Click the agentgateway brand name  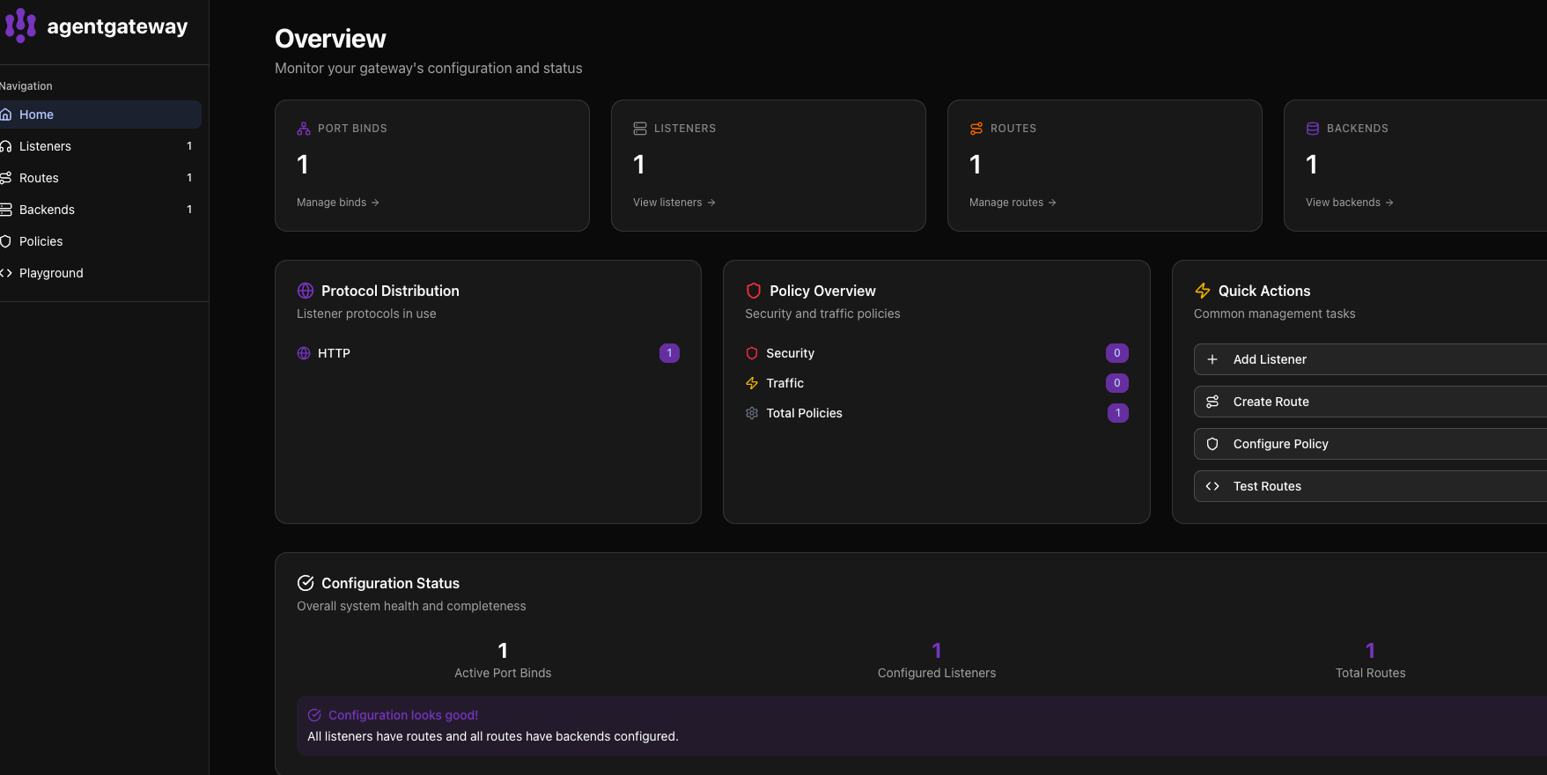(x=117, y=26)
